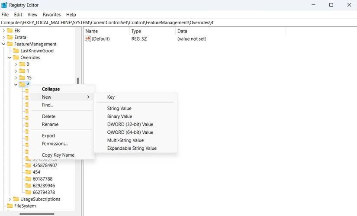
Task: Expand the Els key
Action: (3, 31)
